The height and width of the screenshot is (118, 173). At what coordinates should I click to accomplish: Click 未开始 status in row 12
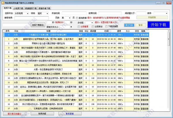click(137, 87)
